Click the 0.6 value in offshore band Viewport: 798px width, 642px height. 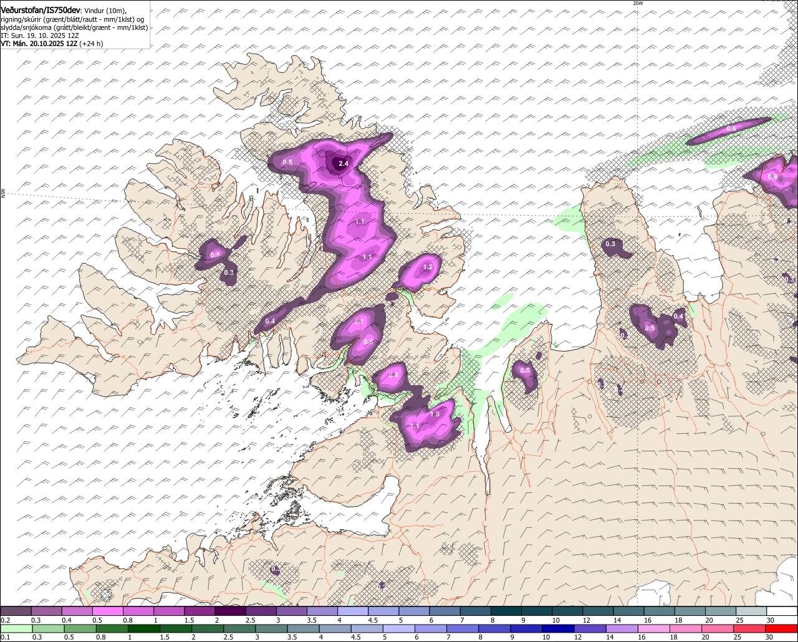click(731, 128)
